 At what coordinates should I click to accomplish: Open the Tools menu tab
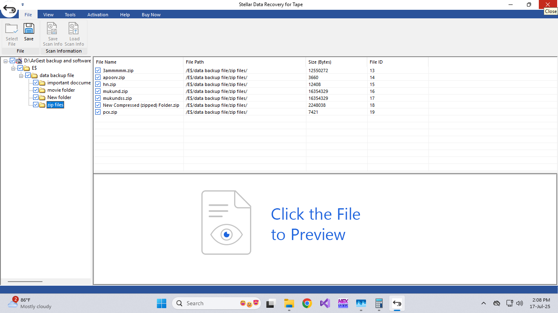70,15
